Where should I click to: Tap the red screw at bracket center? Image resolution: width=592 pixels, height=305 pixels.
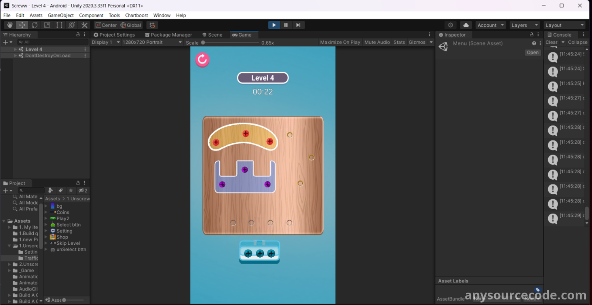pyautogui.click(x=246, y=133)
